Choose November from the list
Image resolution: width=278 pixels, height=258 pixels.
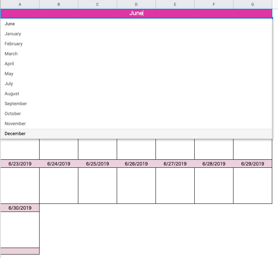point(136,123)
